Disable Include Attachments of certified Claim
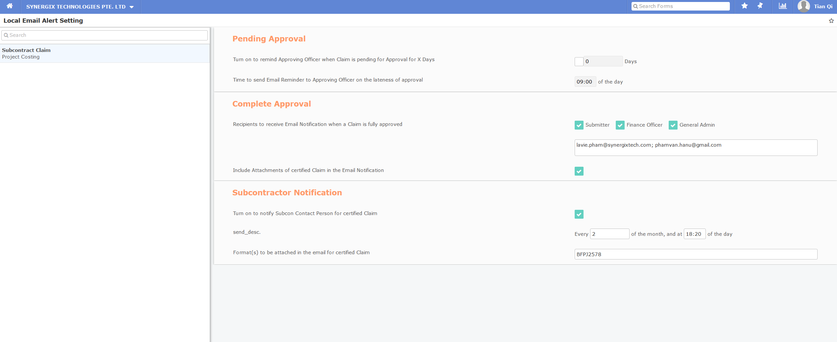This screenshot has width=837, height=342. (x=579, y=171)
